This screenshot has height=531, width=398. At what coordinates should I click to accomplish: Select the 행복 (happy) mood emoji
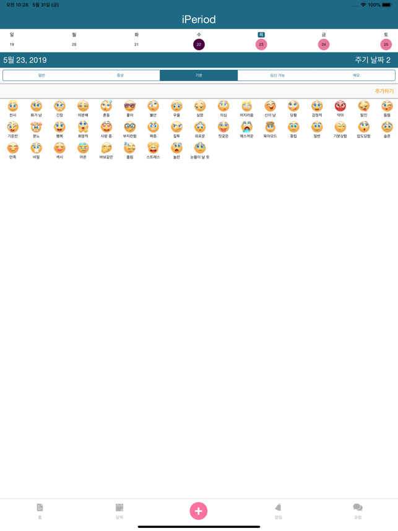[x=59, y=128]
